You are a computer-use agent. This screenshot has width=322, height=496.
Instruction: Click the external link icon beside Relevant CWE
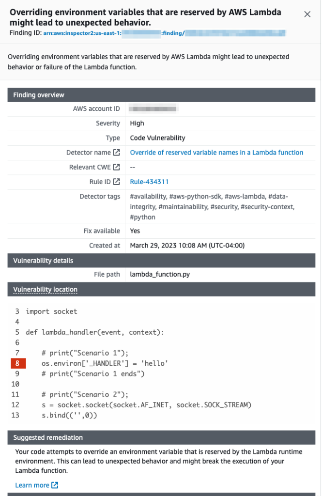pyautogui.click(x=117, y=167)
